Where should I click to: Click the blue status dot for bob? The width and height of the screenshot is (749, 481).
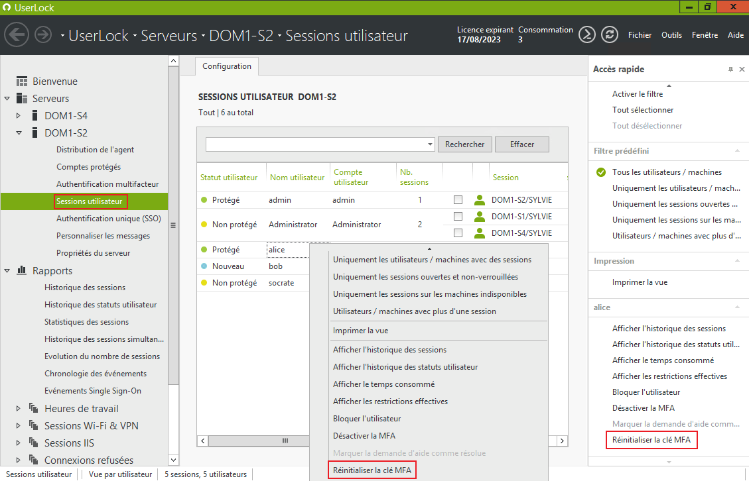pos(204,266)
